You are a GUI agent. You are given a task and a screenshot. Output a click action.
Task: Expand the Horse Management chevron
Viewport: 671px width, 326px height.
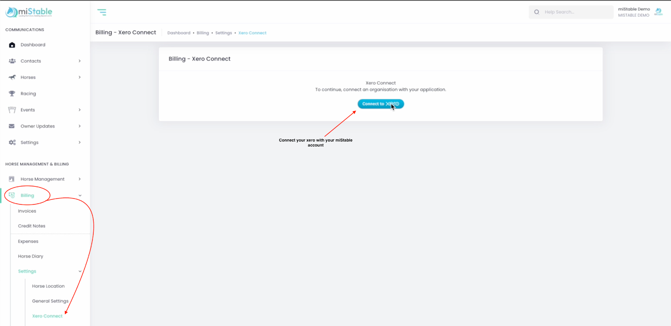[80, 179]
